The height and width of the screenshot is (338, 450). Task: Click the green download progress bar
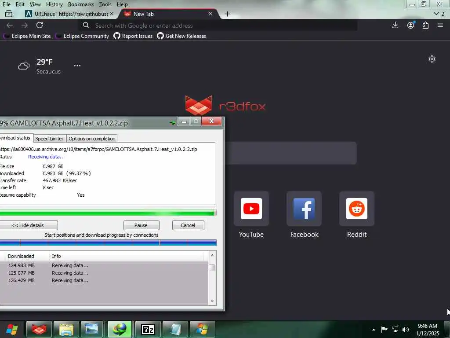coord(108,213)
